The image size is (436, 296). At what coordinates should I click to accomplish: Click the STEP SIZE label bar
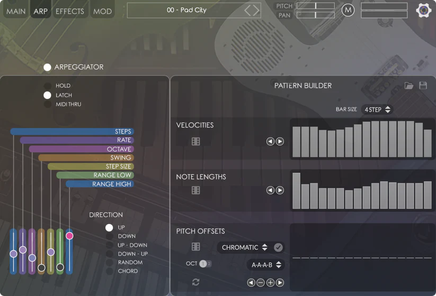91,166
